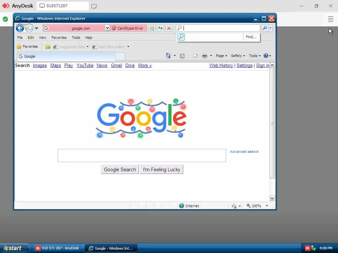Expand the Print options dropdown arrow
This screenshot has height=253, width=338.
click(x=211, y=56)
